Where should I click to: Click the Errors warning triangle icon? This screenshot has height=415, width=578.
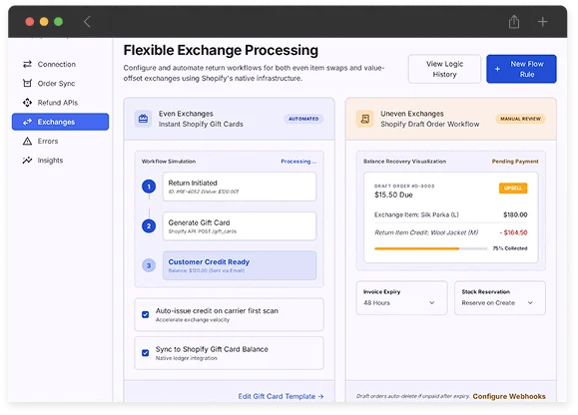[x=27, y=141]
